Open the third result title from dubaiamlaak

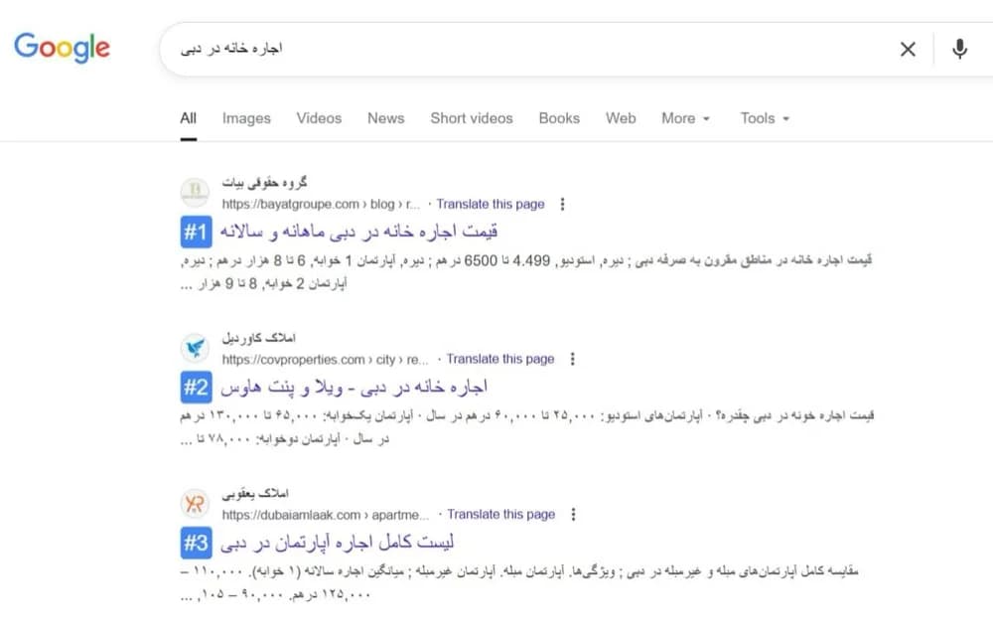(337, 543)
